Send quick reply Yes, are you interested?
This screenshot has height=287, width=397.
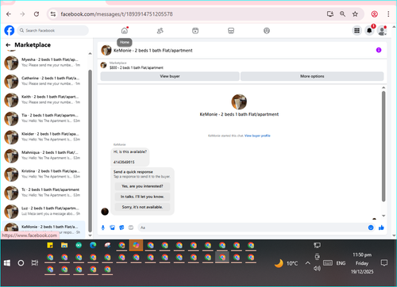tap(142, 186)
